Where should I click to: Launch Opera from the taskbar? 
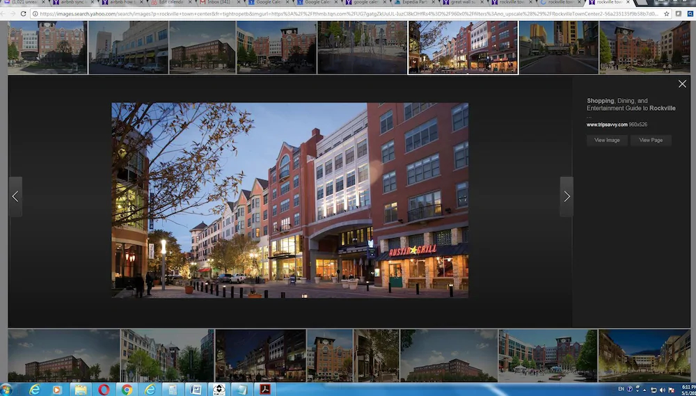pyautogui.click(x=104, y=390)
